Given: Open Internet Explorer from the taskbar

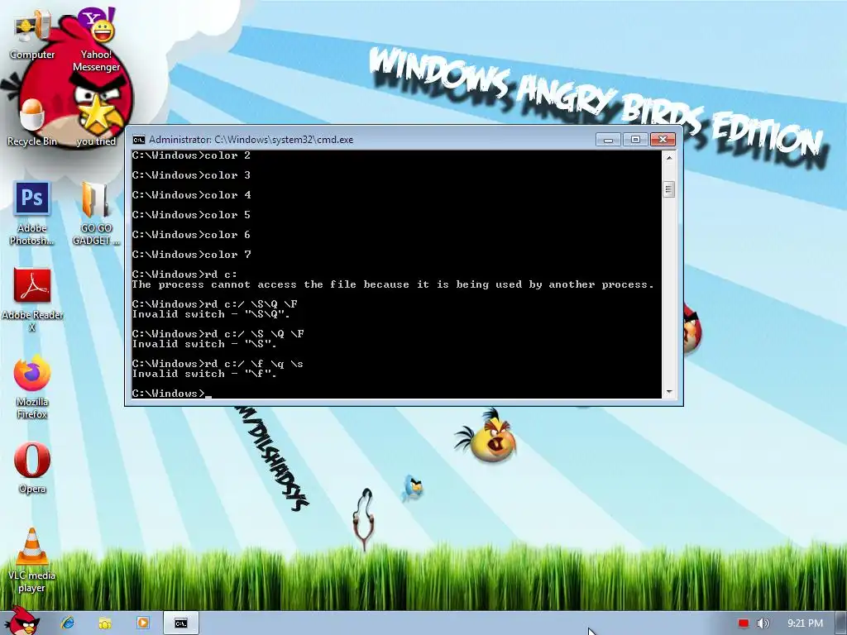Looking at the screenshot, I should click(x=68, y=623).
